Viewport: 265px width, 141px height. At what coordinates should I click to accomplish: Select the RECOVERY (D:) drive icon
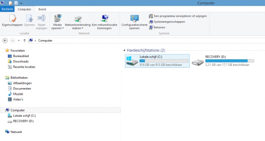198,63
